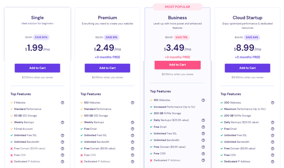Open help icon for Premium plan's Free Domain
The height and width of the screenshot is (168, 284).
(x=133, y=149)
